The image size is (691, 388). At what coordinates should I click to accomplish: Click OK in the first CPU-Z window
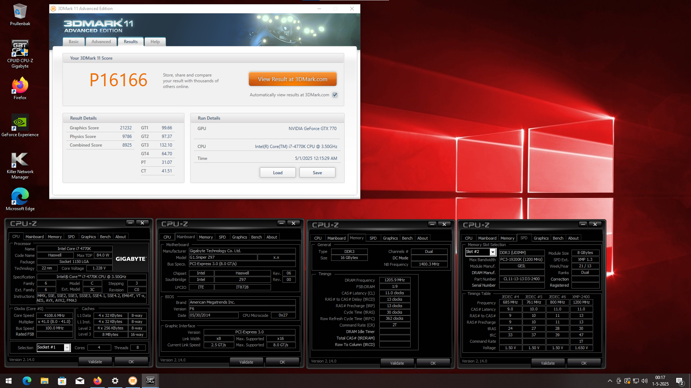[x=131, y=362]
